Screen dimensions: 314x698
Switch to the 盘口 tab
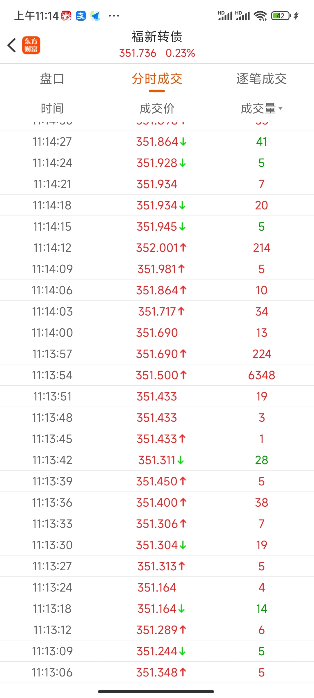52,79
